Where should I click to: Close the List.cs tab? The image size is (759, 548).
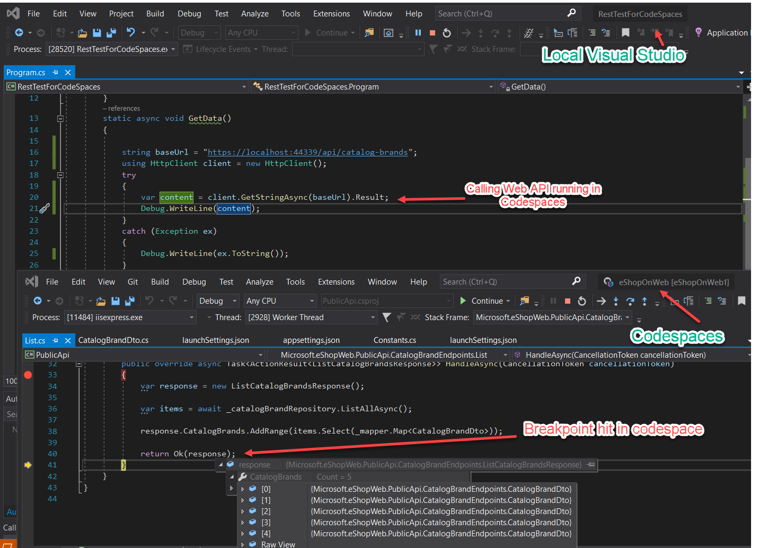[68, 340]
